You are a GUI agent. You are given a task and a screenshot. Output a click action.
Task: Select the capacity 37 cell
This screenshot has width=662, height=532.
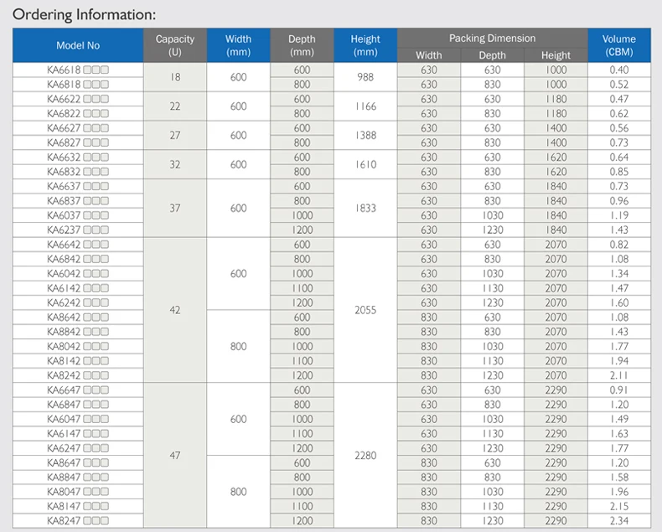point(175,208)
